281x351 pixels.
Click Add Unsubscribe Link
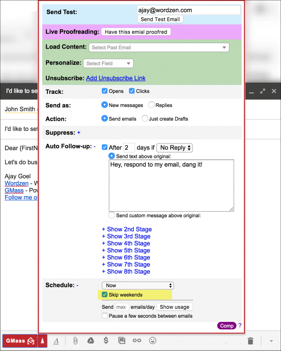point(116,78)
